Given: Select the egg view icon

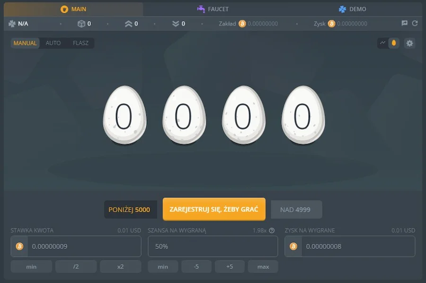Looking at the screenshot, I should click(394, 43).
